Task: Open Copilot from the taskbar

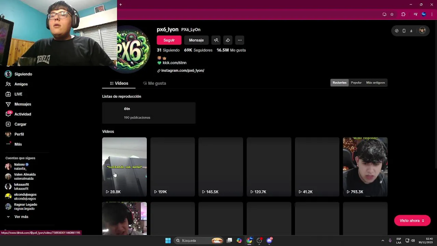Action: pos(239,241)
